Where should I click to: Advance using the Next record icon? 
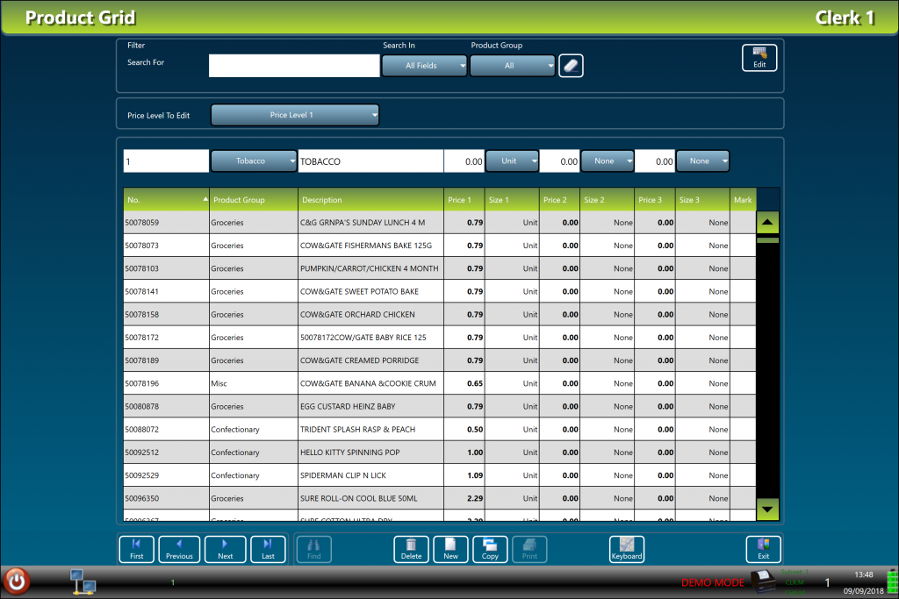point(225,549)
